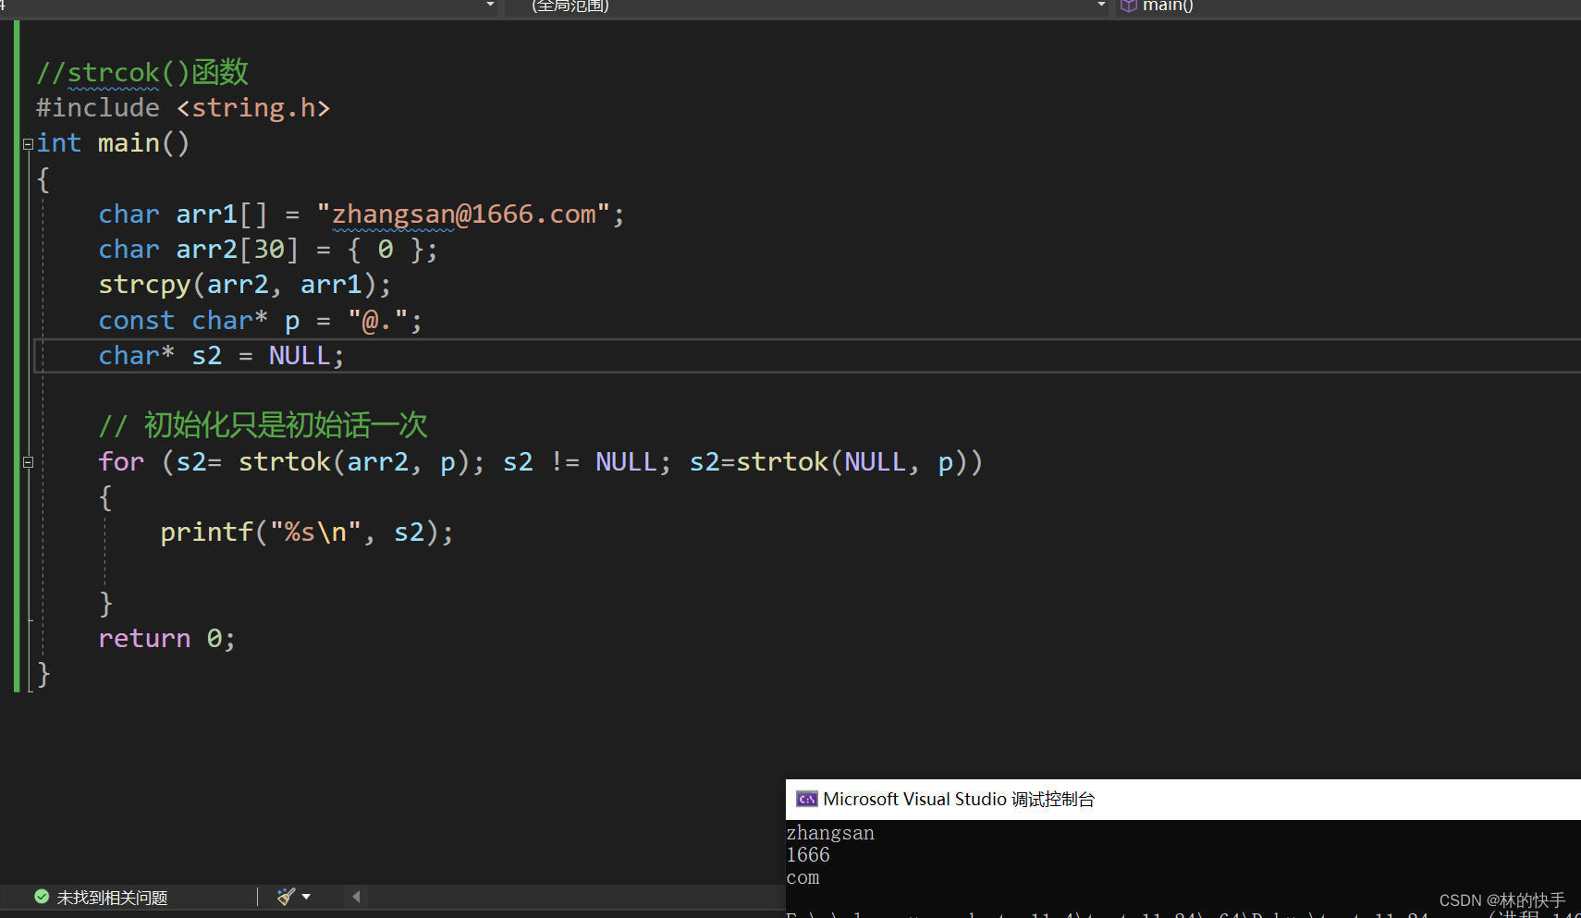Viewport: 1581px width, 918px height.
Task: Open the code cleanup dropdown arrow
Action: coord(306,897)
